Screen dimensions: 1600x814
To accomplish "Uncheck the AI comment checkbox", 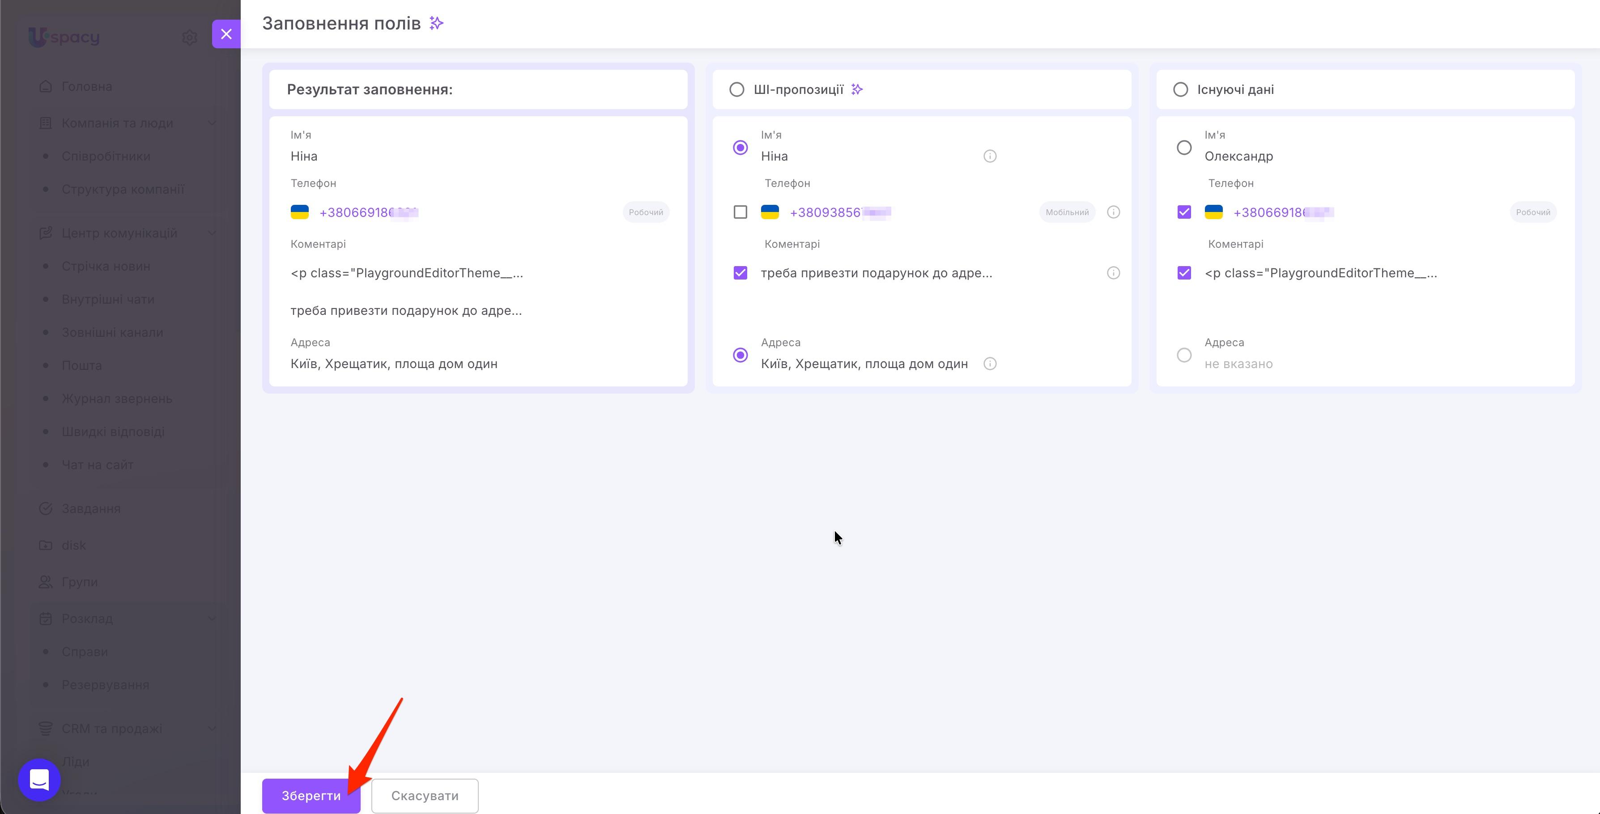I will tap(740, 273).
